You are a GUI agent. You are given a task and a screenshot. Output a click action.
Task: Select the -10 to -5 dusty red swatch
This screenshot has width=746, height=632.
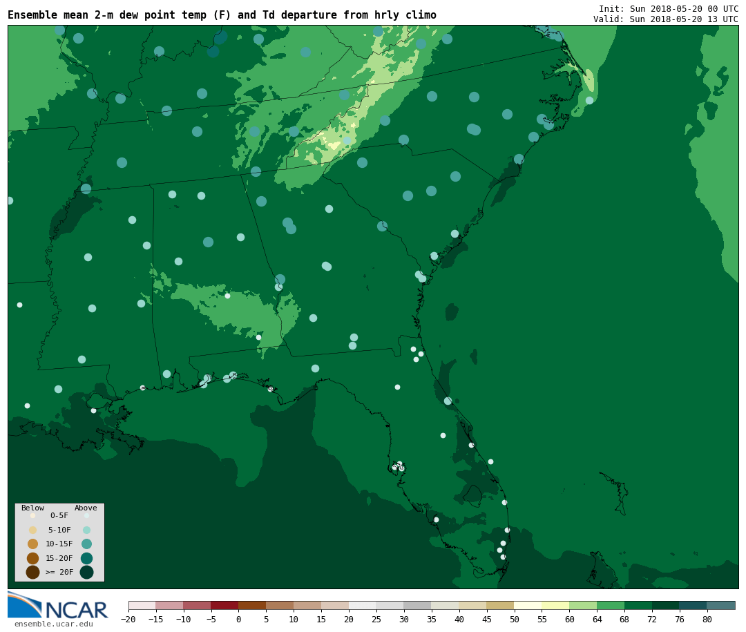point(198,605)
